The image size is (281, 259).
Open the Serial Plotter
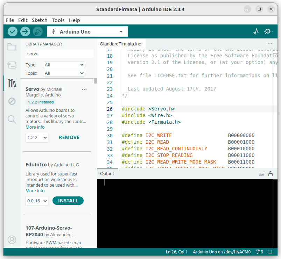tap(256, 31)
